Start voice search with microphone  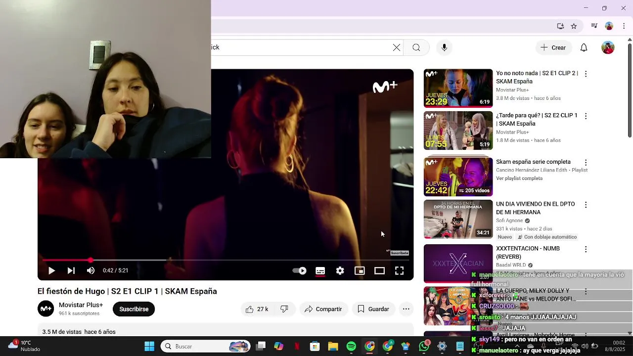[x=444, y=47]
